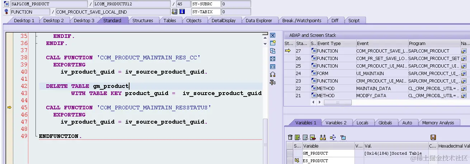The height and width of the screenshot is (164, 470).
Task: Click the change icon beside ES_PRODUCT variable
Action: 297,161
